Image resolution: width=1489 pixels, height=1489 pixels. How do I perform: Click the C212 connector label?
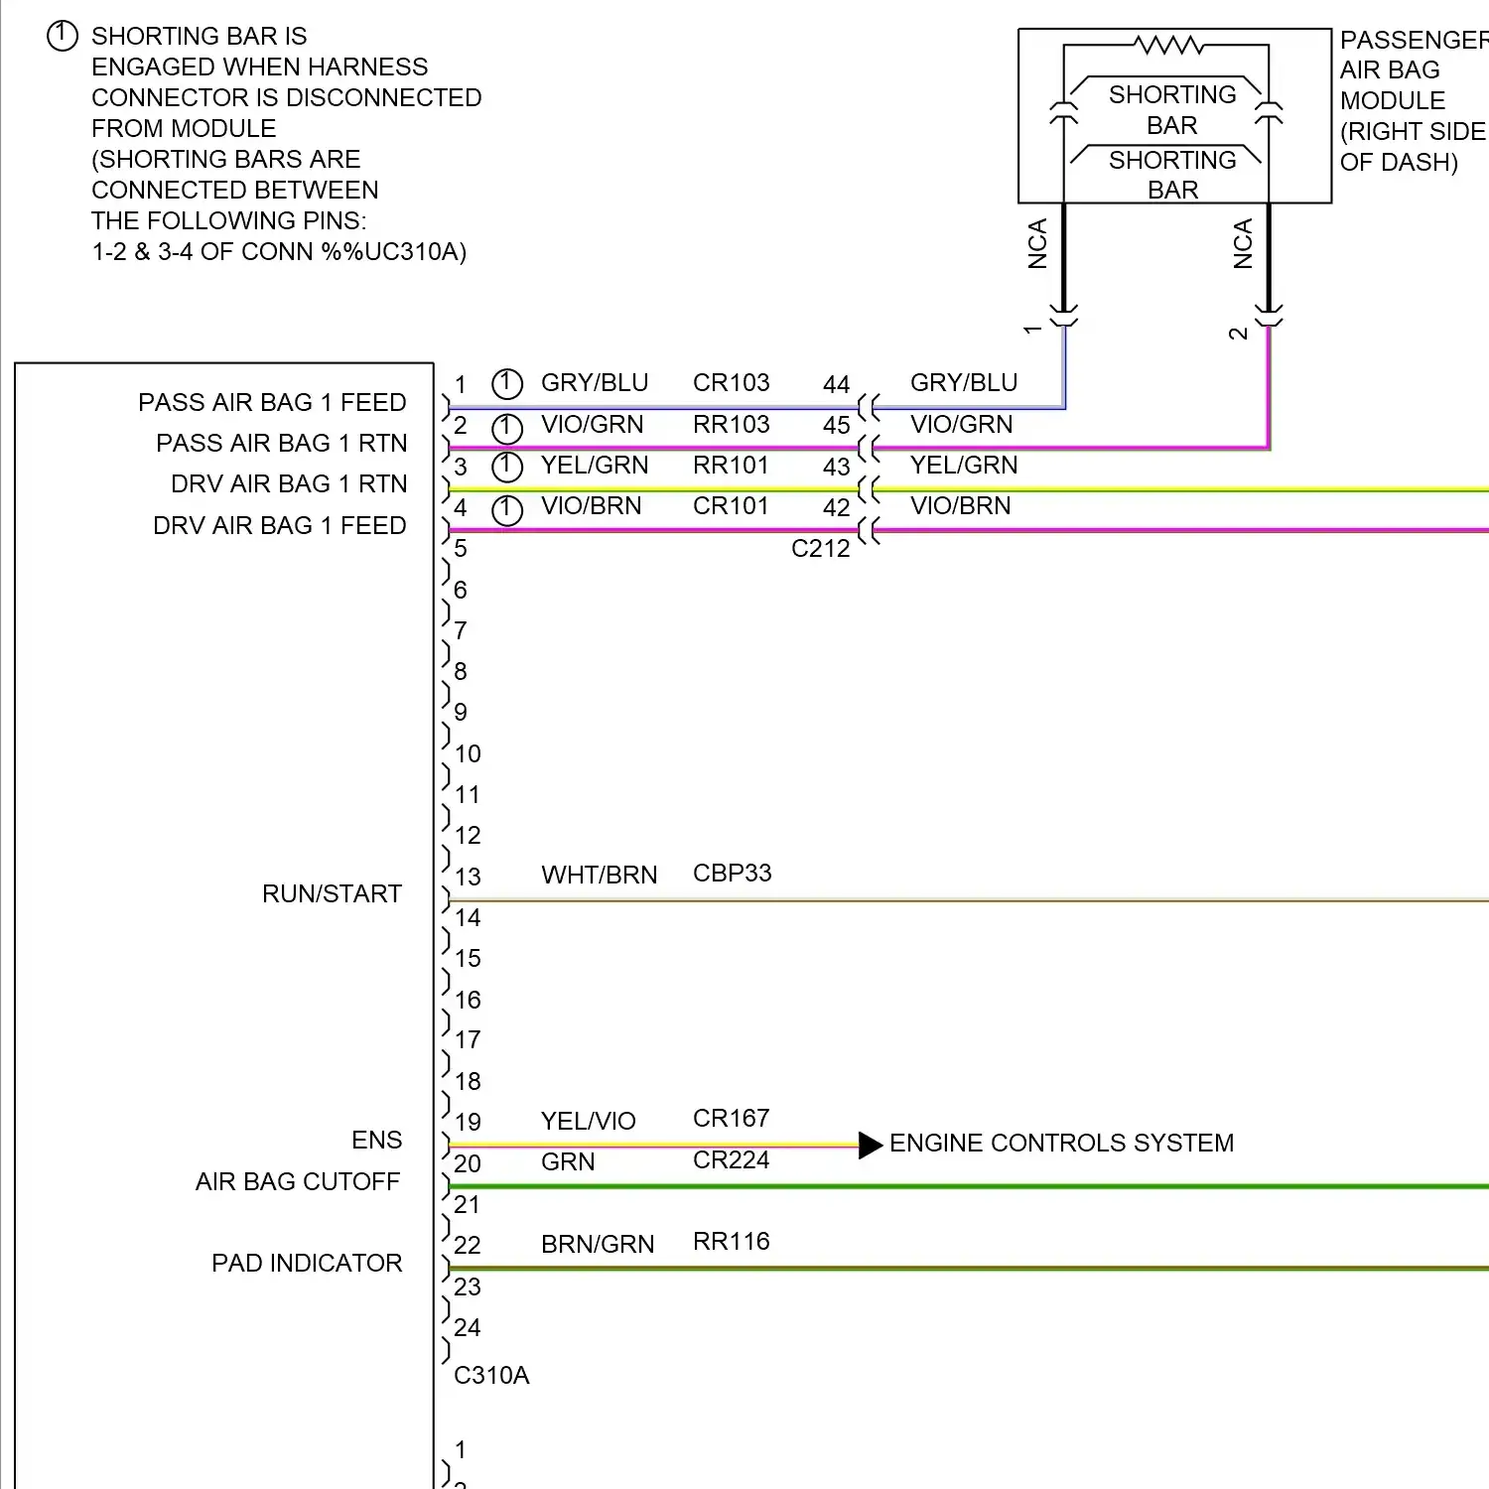(x=821, y=548)
